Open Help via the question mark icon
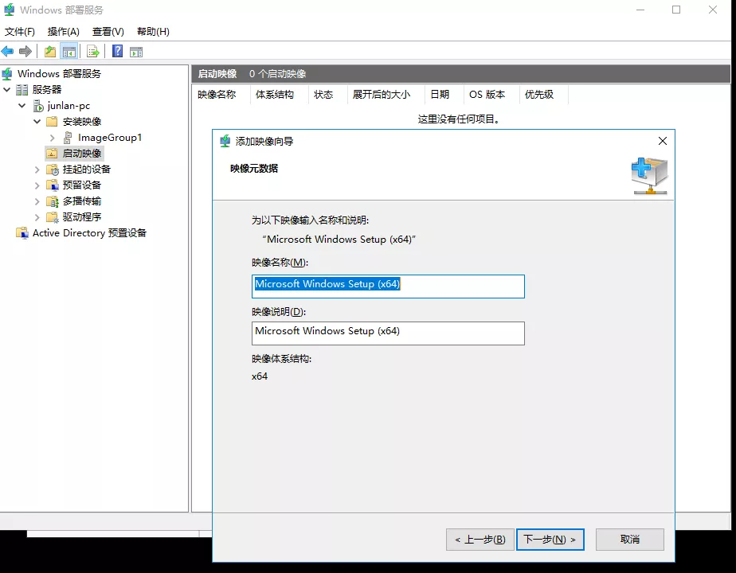The image size is (736, 573). click(117, 52)
